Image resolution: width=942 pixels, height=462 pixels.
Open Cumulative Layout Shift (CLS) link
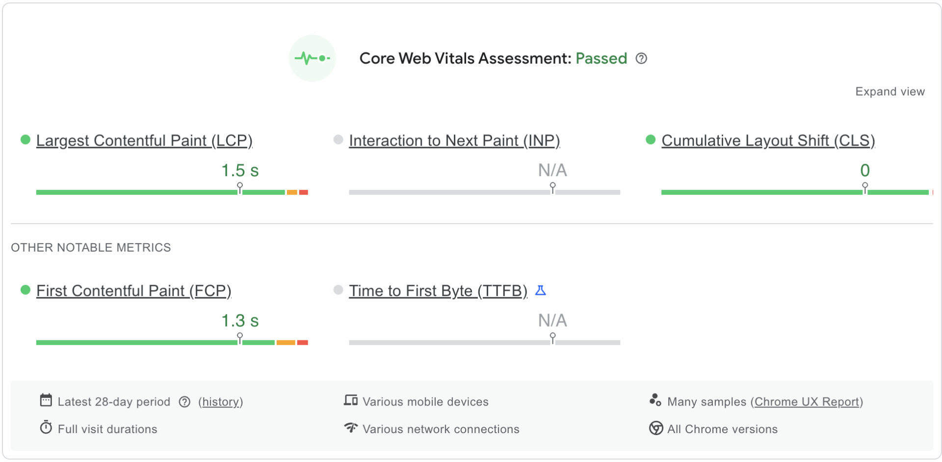[x=768, y=141]
